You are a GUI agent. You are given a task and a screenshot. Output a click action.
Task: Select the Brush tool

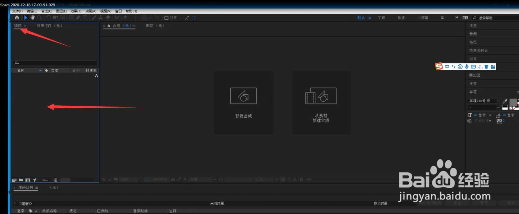click(94, 17)
